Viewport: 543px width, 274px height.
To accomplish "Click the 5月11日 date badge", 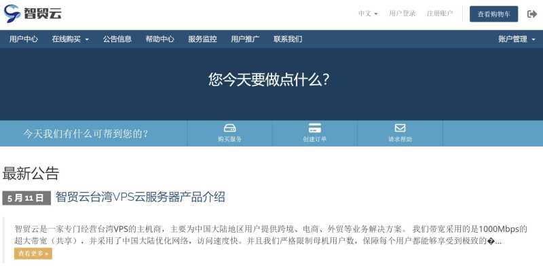I will [x=26, y=198].
